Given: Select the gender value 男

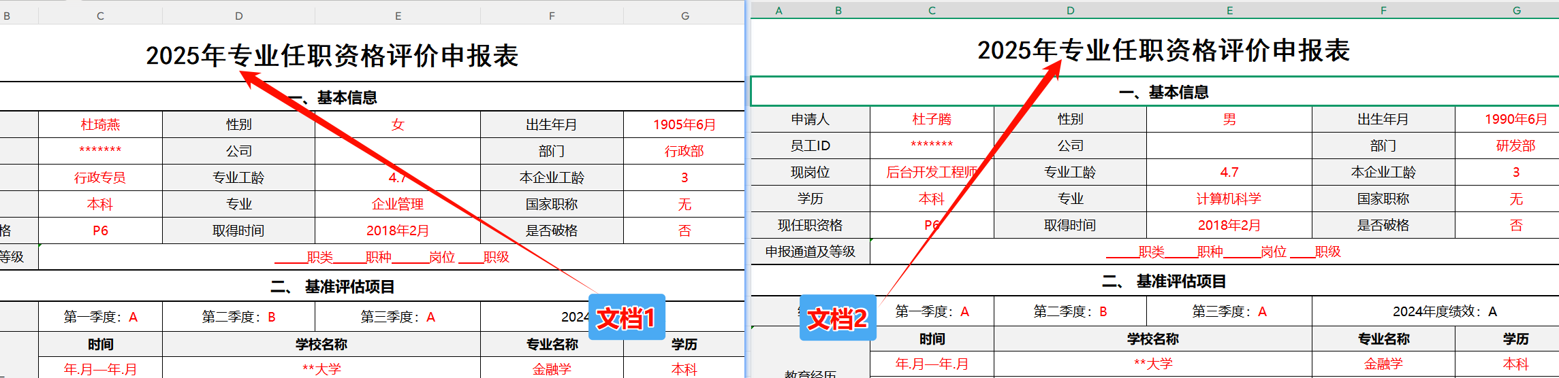Looking at the screenshot, I should (1229, 119).
